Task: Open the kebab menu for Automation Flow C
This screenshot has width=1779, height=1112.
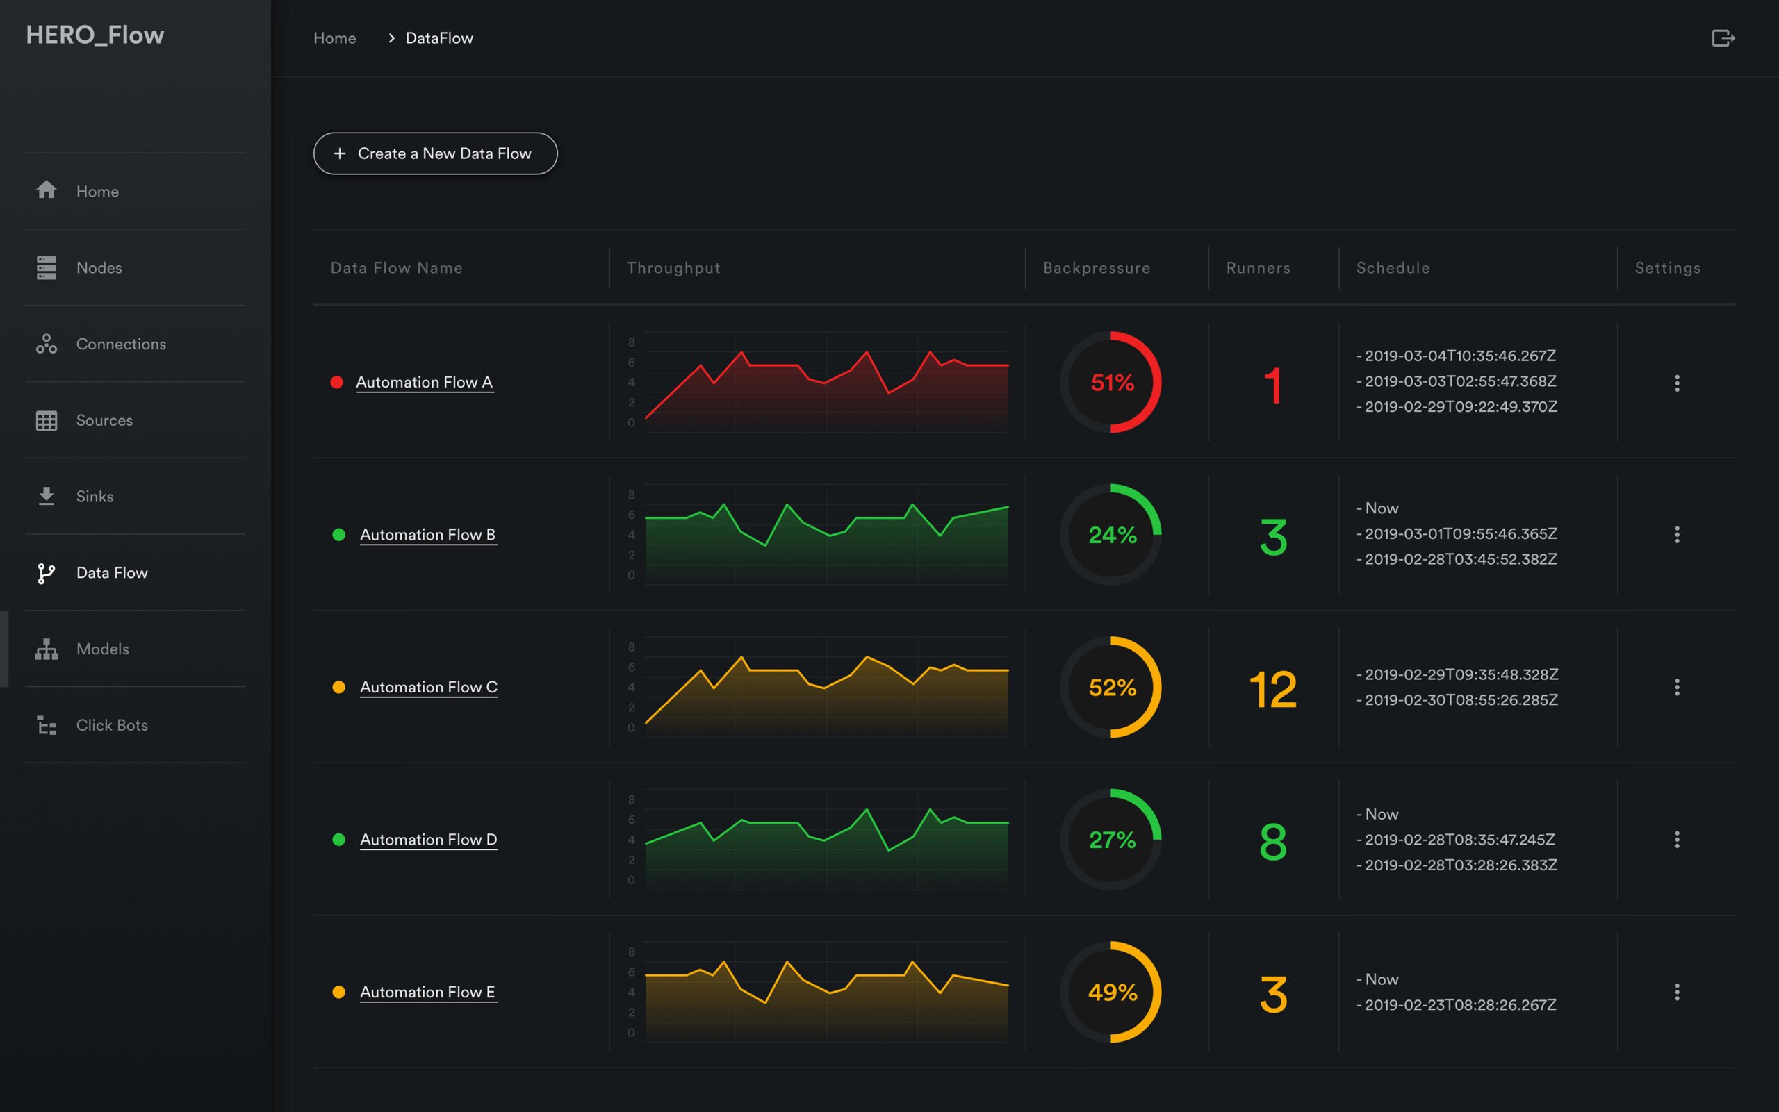Action: click(x=1678, y=687)
